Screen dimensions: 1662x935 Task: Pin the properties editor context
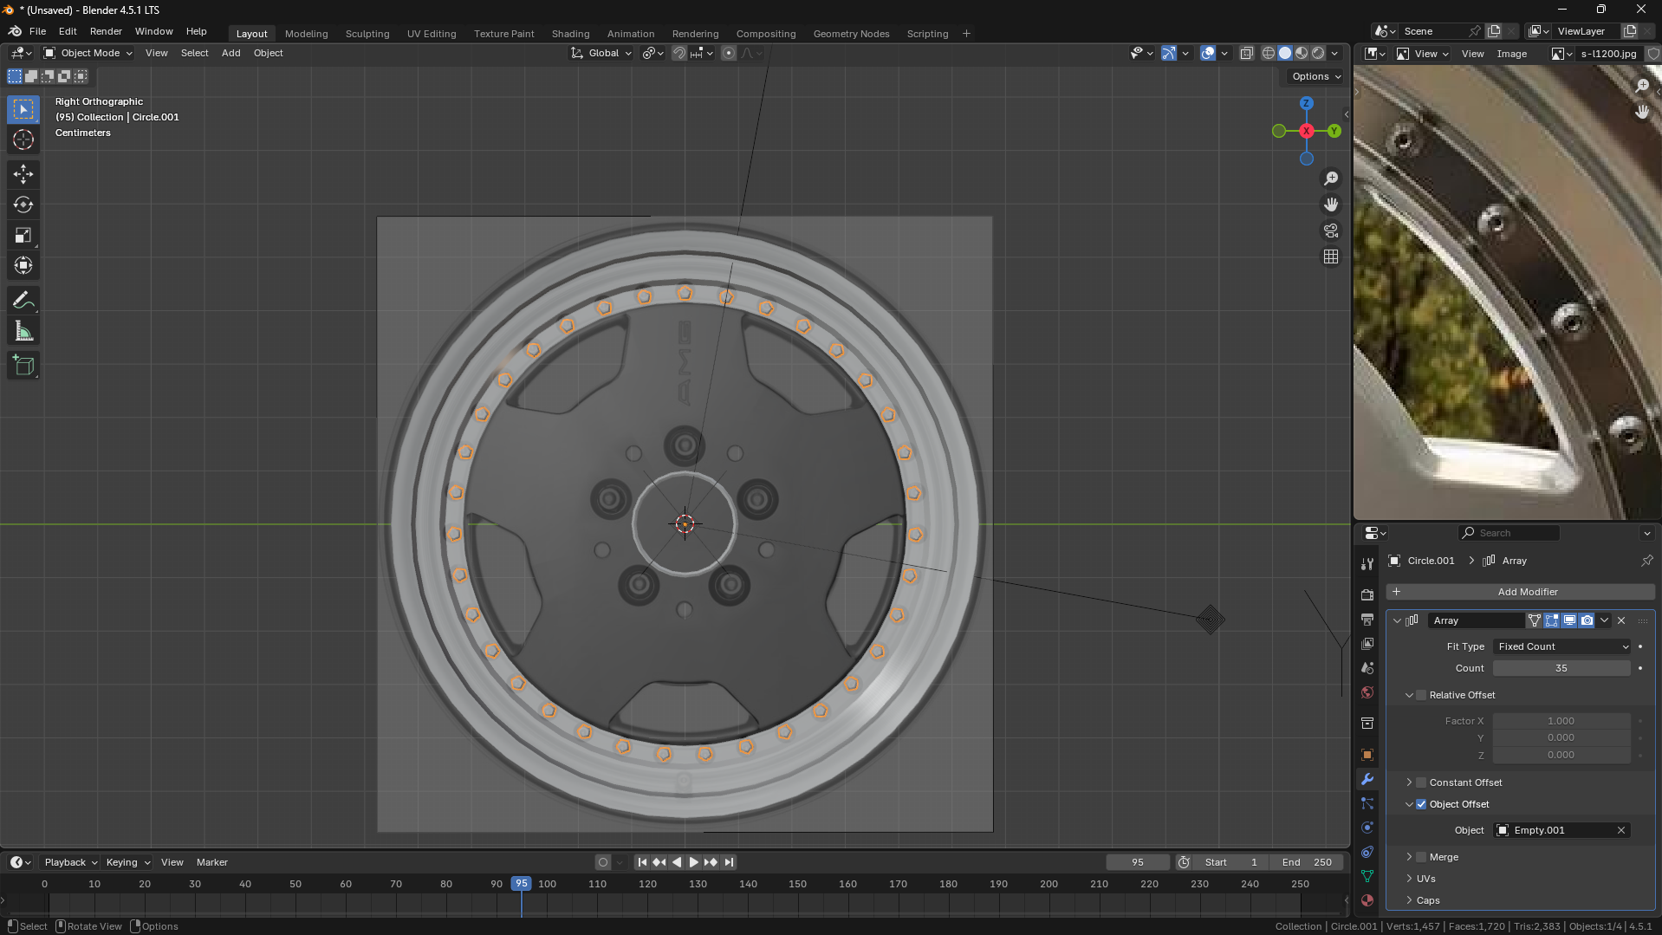pos(1646,561)
